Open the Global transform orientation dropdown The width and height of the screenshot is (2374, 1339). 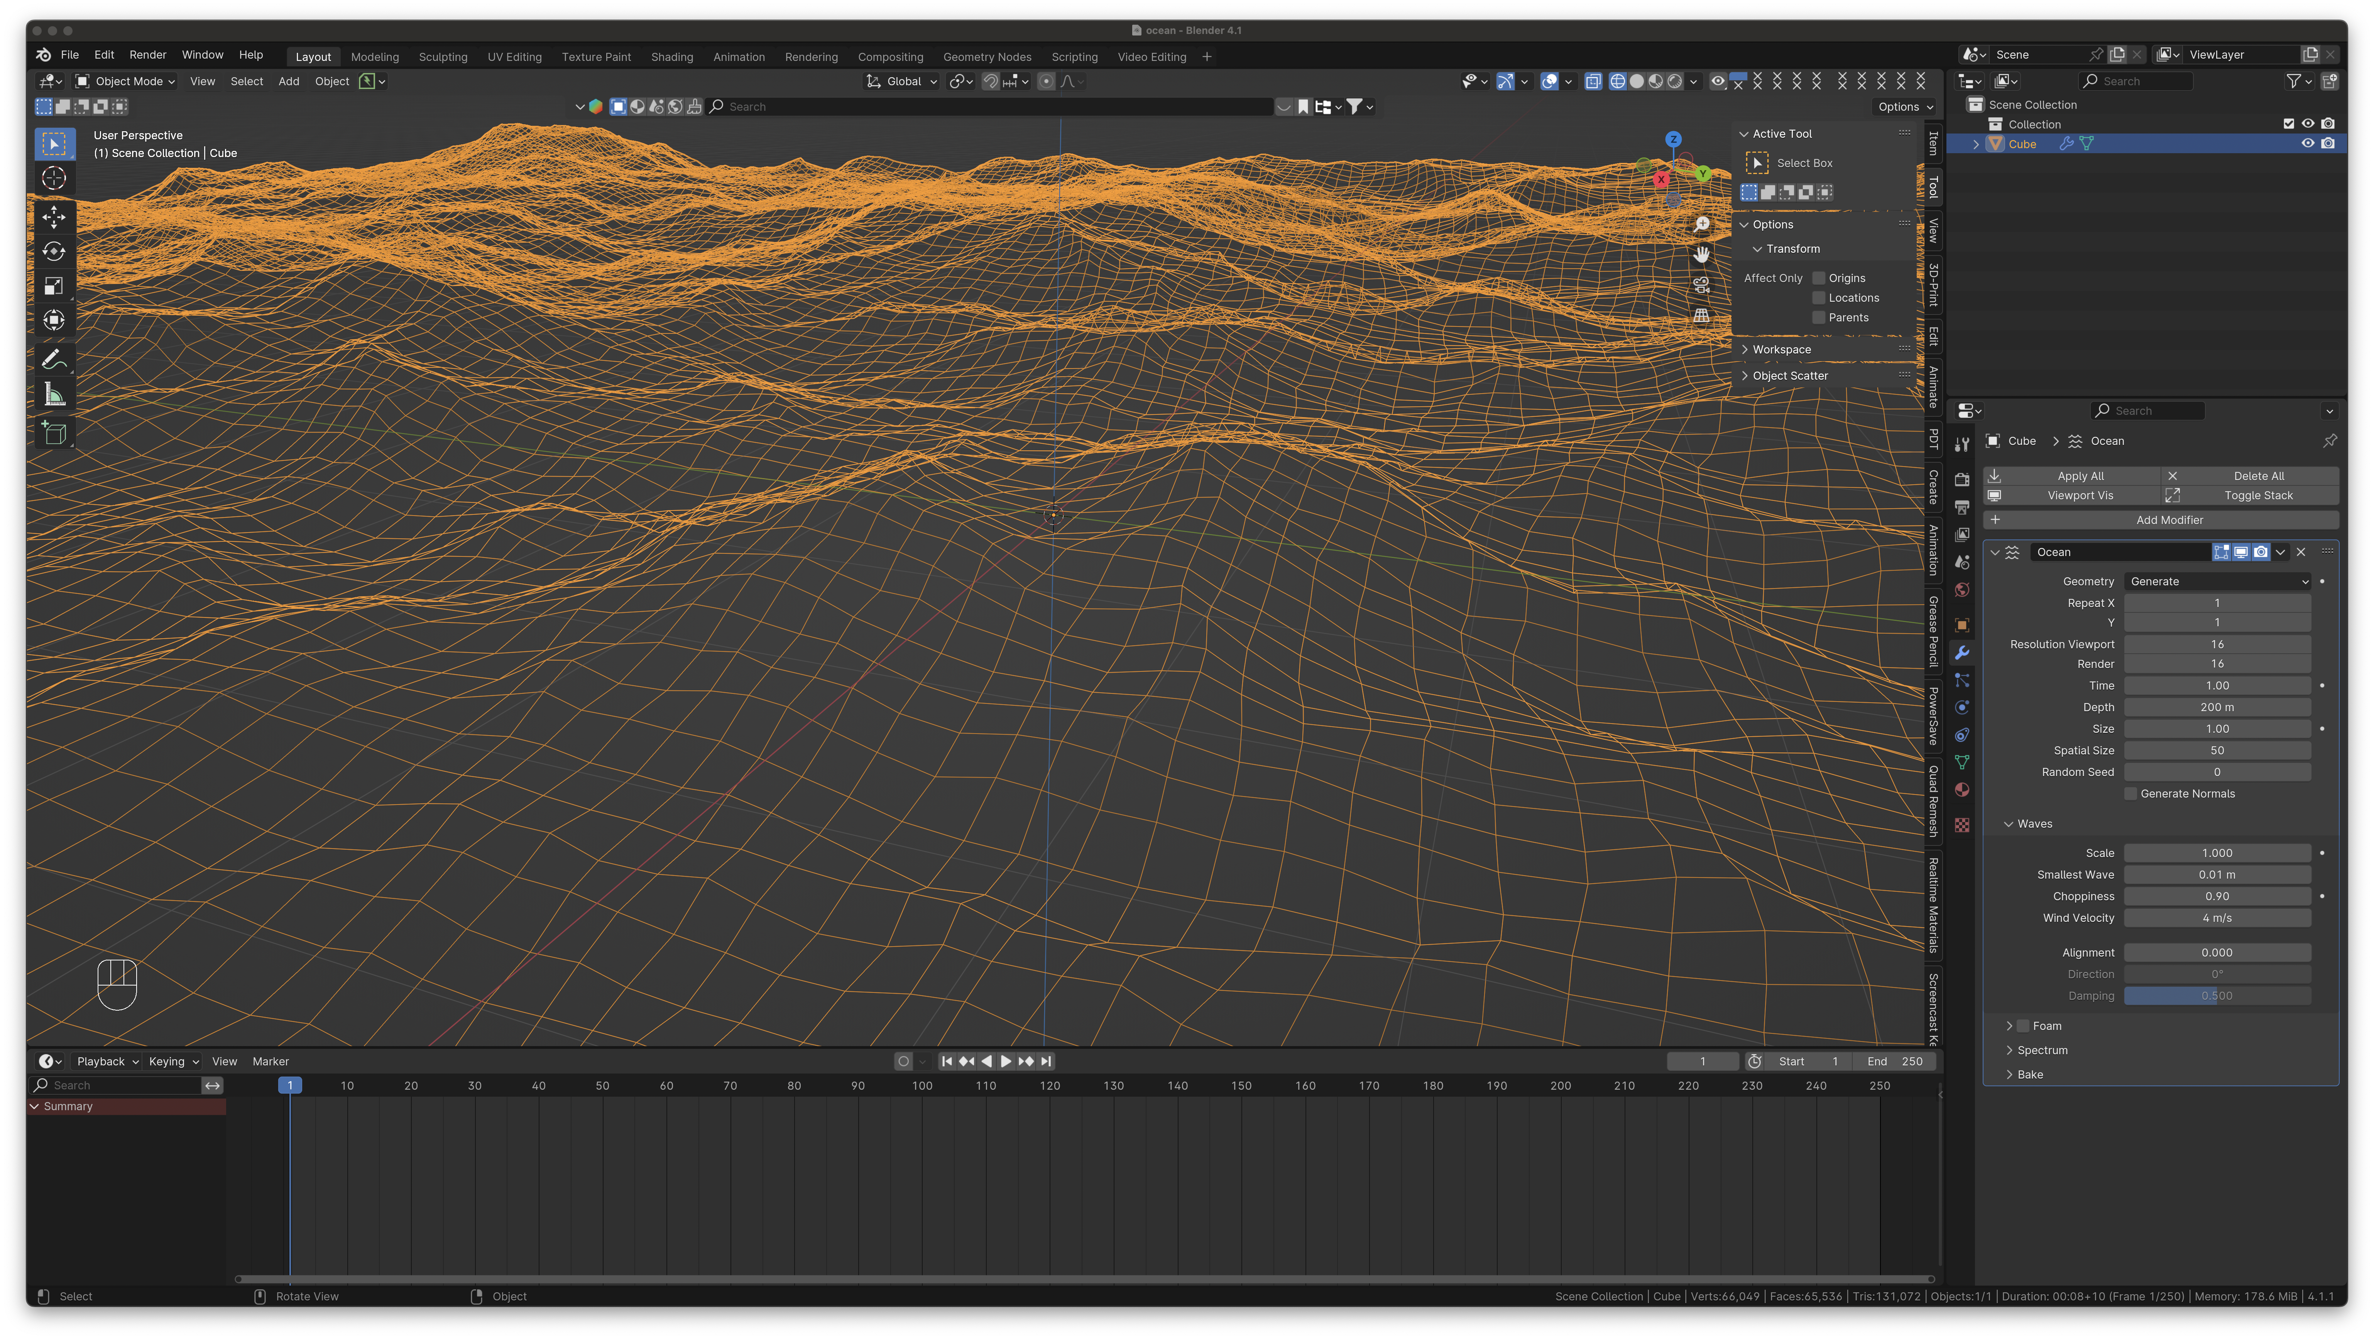[x=902, y=81]
